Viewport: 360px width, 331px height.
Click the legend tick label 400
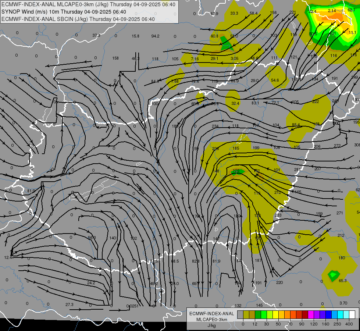[x=349, y=324]
